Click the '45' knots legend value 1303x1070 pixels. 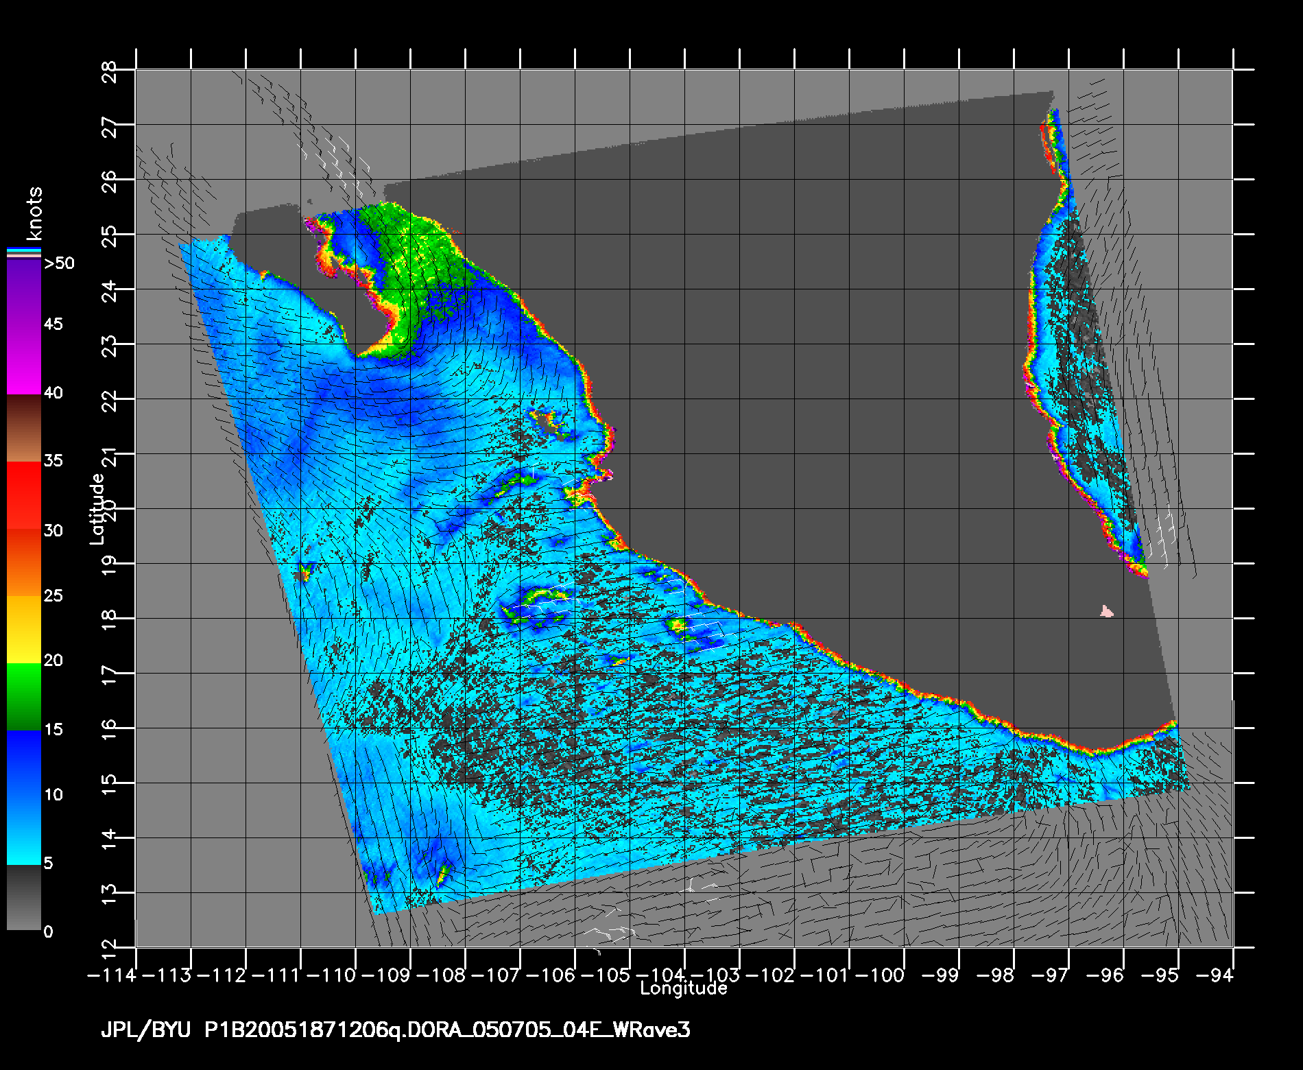coord(53,324)
